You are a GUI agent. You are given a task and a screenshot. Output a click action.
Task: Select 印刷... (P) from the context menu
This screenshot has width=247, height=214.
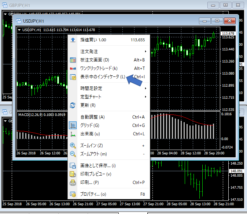click(x=89, y=183)
